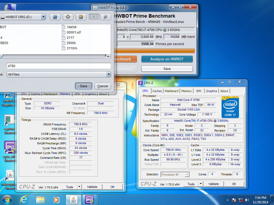Open the HWBOT.ORG (D:) drive dropdown
This screenshot has height=205, width=274.
[43, 17]
